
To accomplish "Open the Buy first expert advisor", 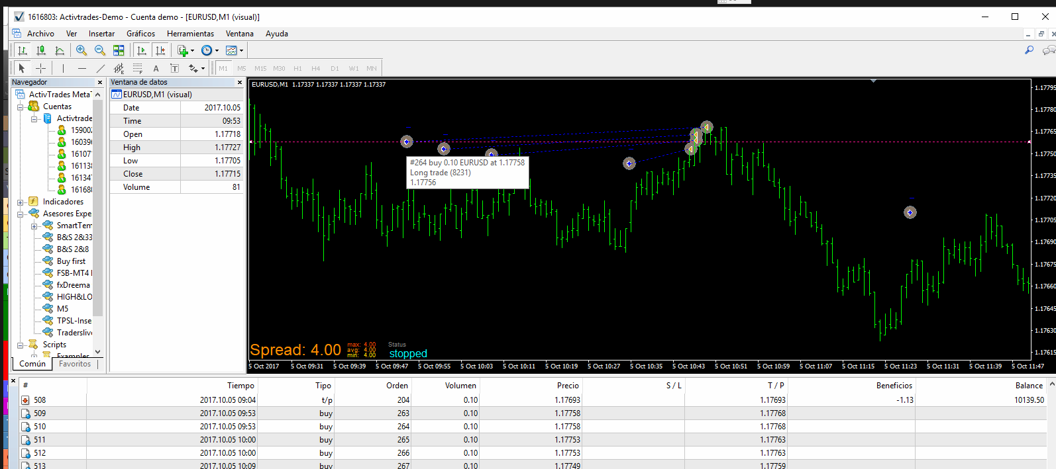I will 71,261.
